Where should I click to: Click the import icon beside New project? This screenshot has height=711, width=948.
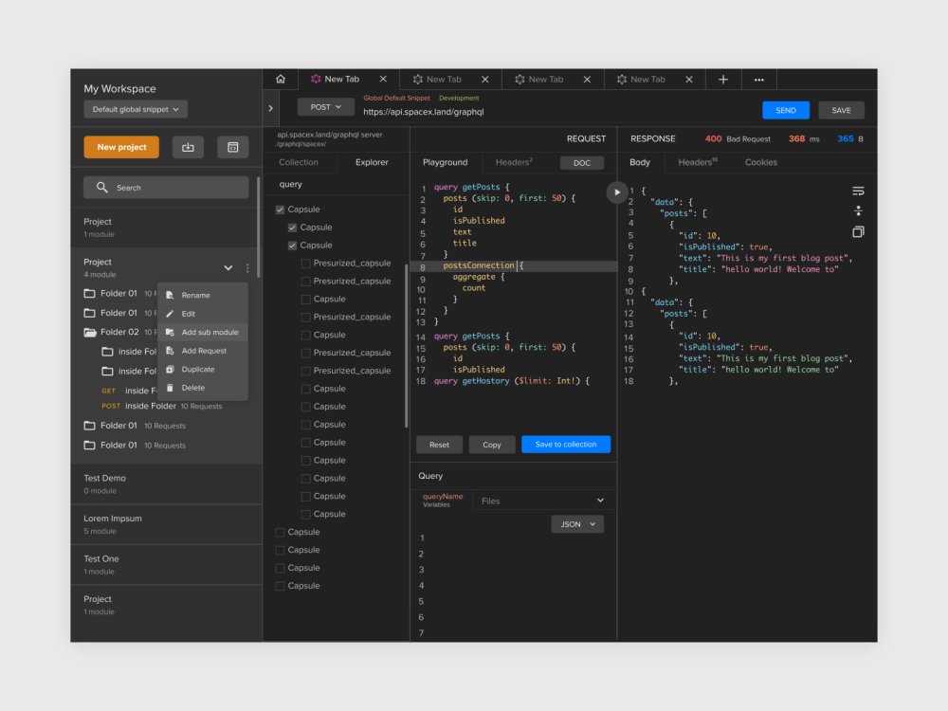point(188,147)
